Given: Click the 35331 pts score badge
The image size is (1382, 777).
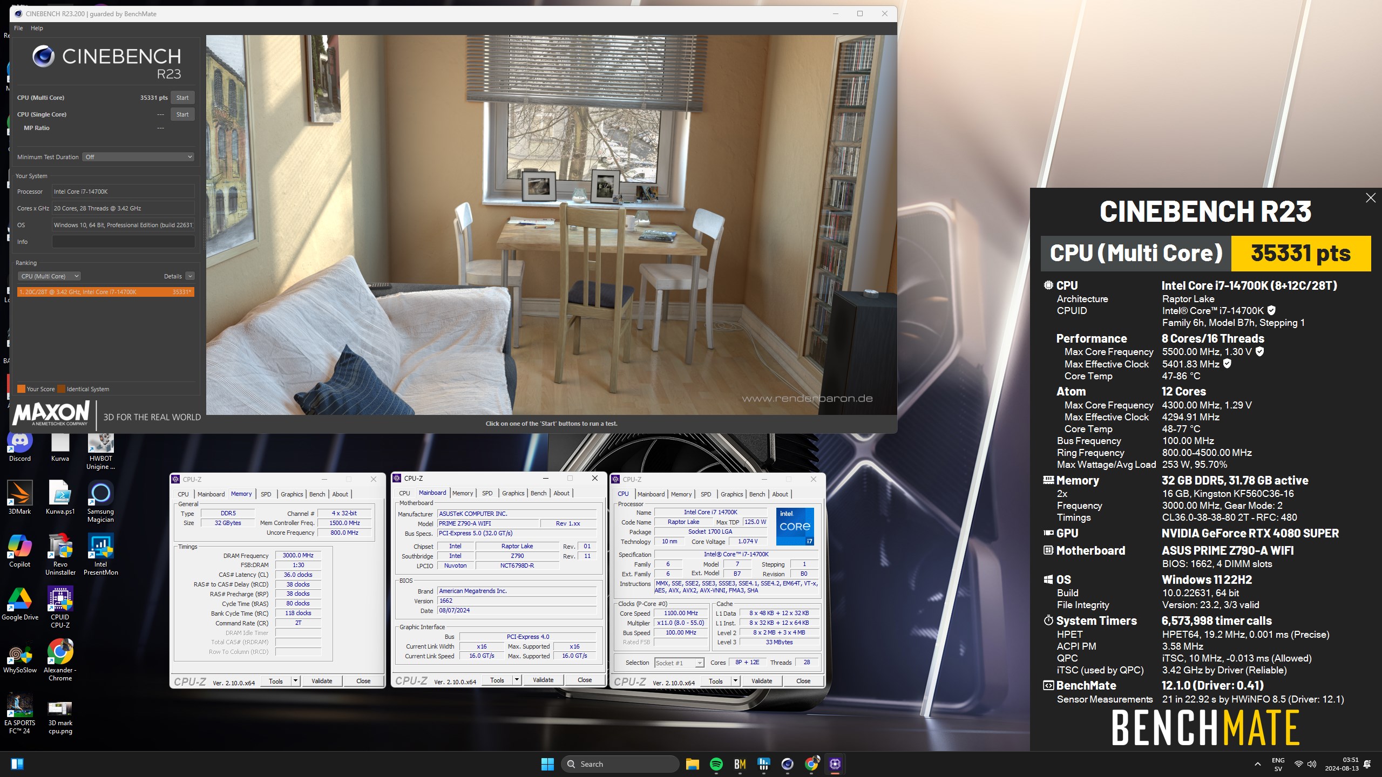Looking at the screenshot, I should (1300, 253).
